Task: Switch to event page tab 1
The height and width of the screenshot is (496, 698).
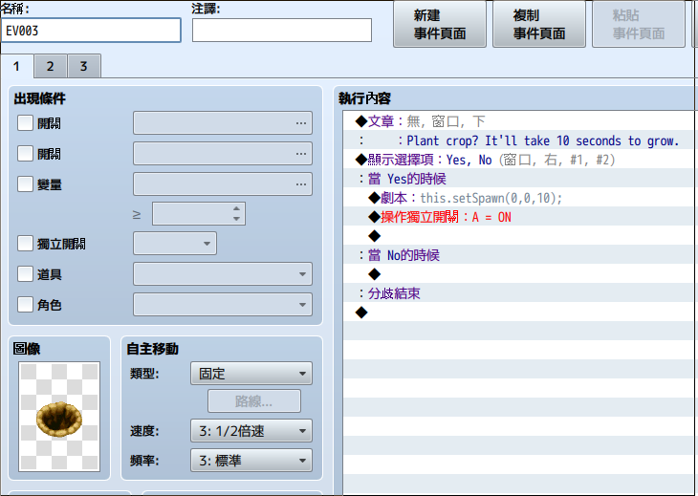Action: click(17, 66)
